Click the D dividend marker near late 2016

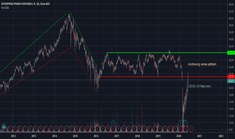(113, 123)
